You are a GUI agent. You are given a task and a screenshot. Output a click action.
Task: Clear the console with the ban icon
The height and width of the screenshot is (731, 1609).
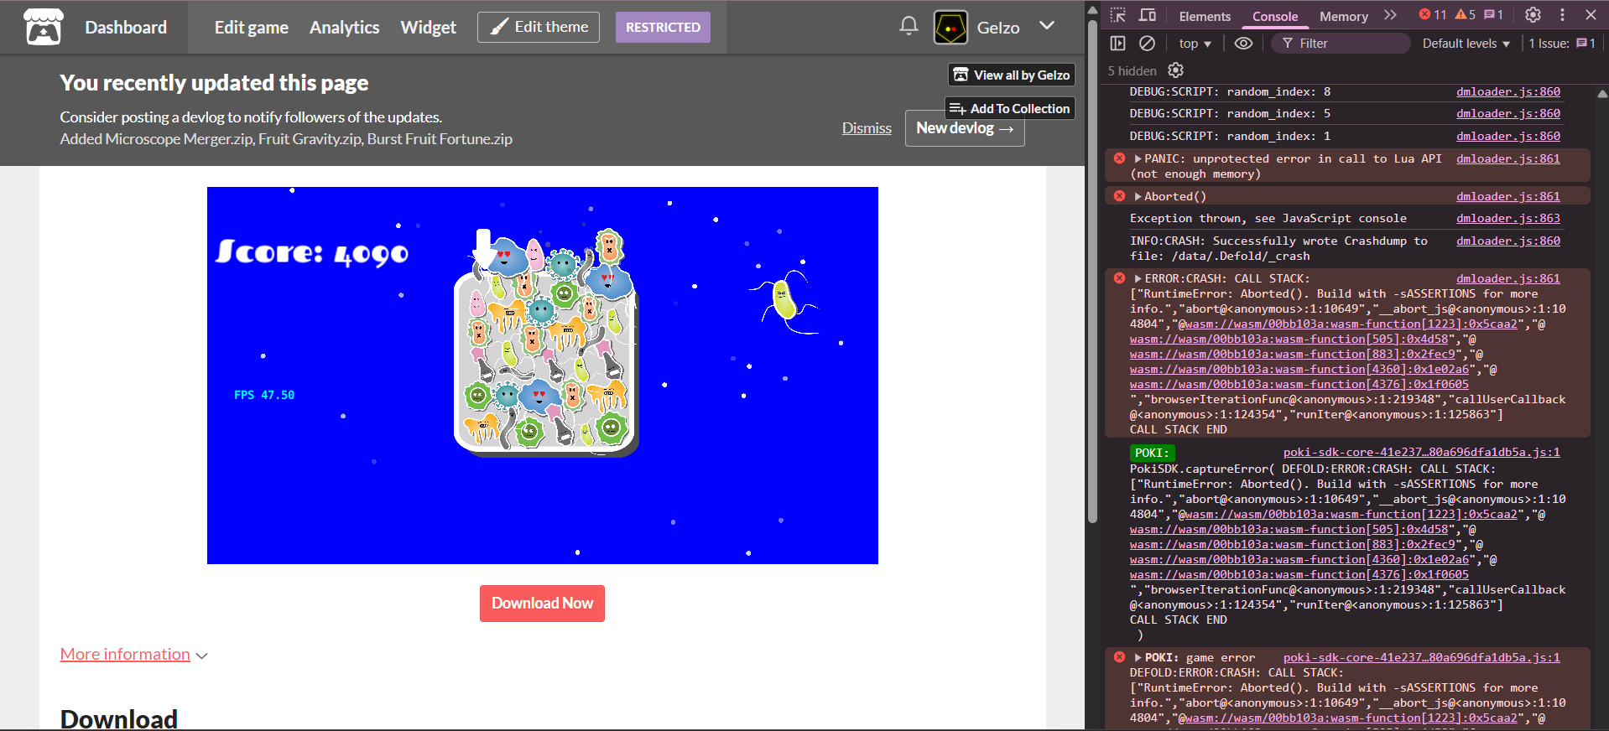pyautogui.click(x=1147, y=43)
